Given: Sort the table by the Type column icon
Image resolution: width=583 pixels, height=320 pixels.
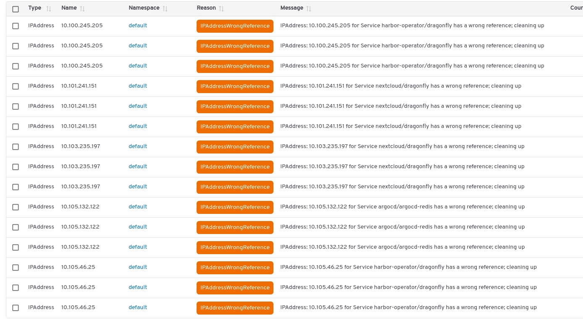Looking at the screenshot, I should click(x=49, y=8).
